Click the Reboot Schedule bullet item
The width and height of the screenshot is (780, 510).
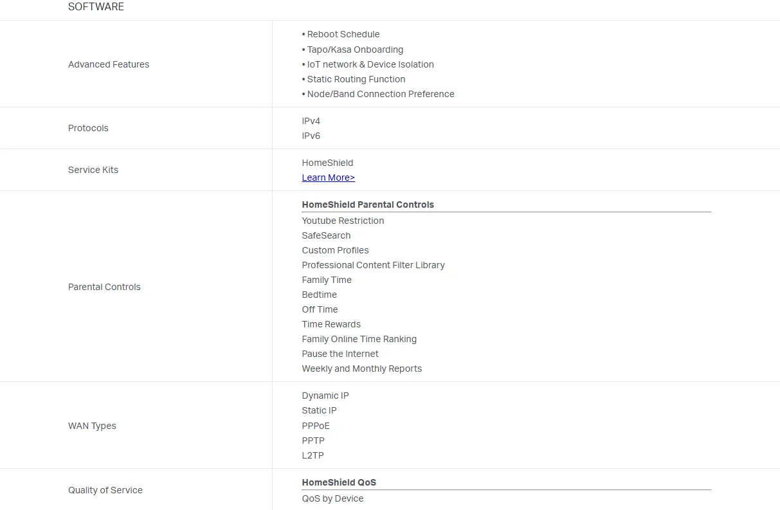[343, 34]
